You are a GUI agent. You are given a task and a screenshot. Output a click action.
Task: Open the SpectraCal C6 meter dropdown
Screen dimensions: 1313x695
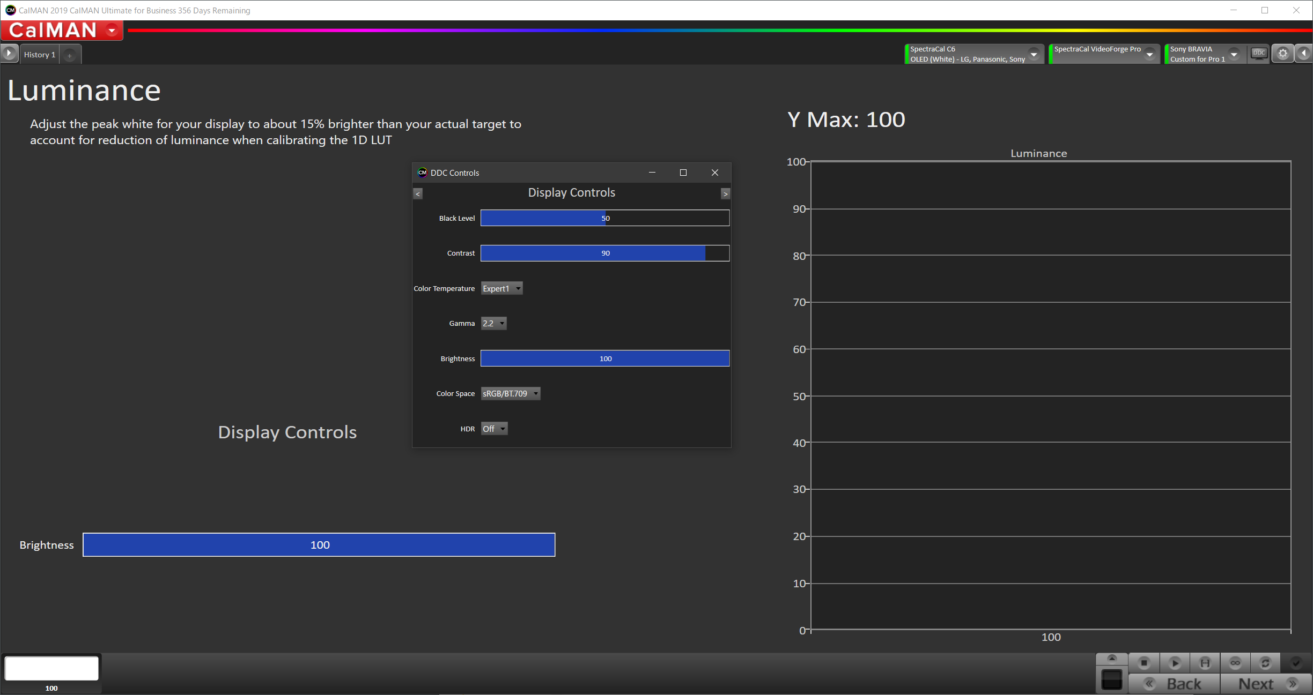tap(1034, 54)
